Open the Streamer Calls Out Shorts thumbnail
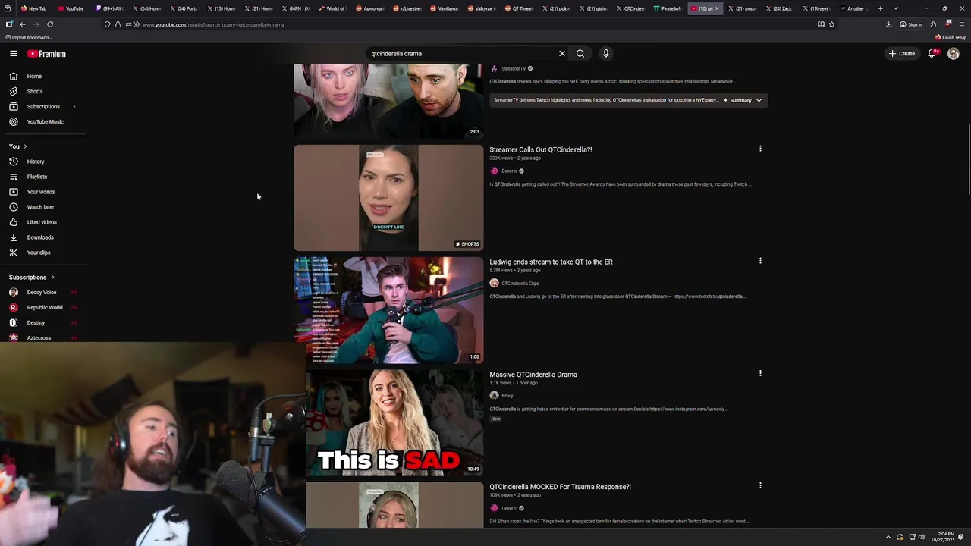Image resolution: width=971 pixels, height=546 pixels. click(388, 198)
